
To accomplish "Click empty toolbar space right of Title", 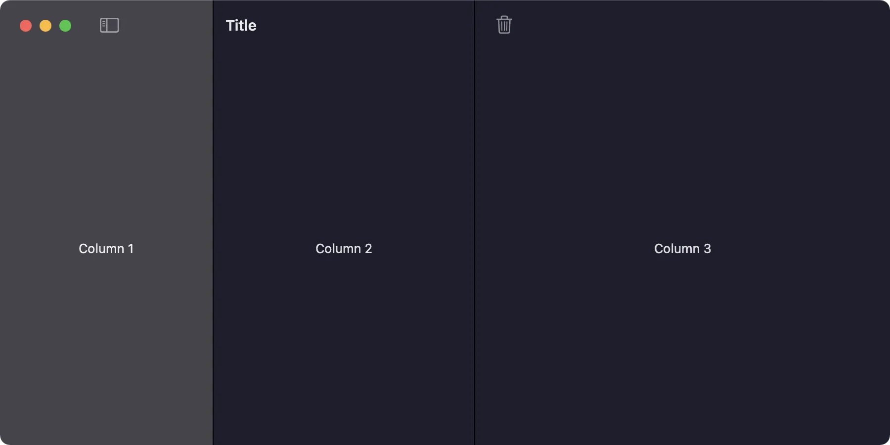I will tap(366, 26).
